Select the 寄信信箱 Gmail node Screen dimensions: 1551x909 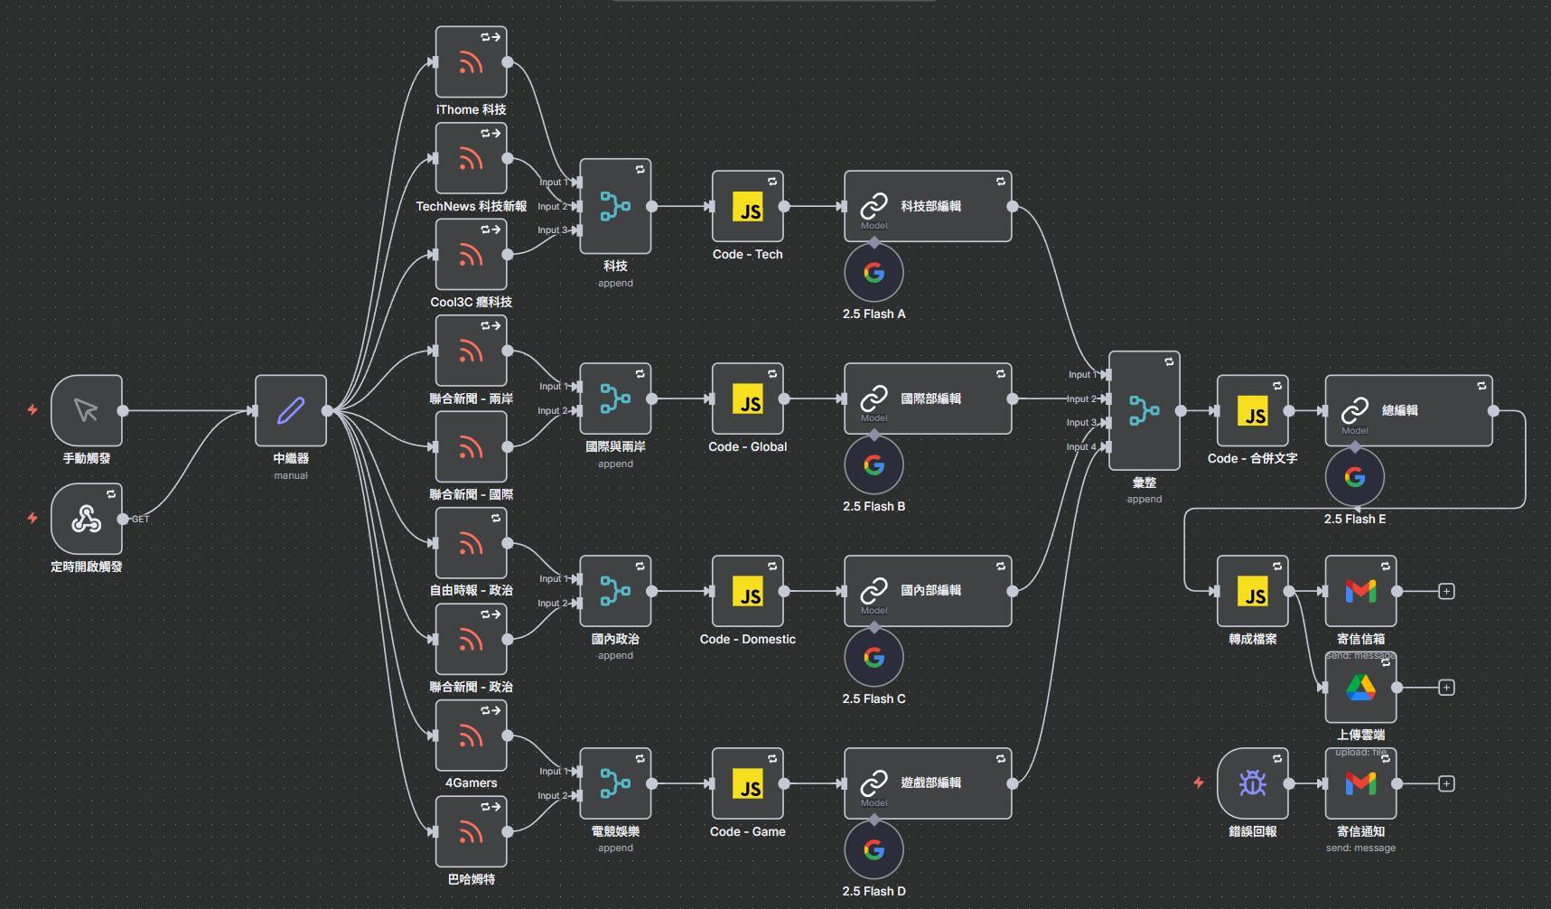pos(1360,592)
